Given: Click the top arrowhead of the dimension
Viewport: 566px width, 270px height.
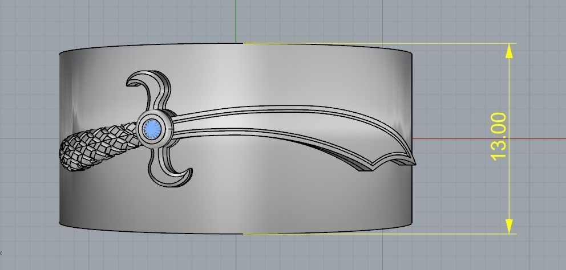Looking at the screenshot, I should (509, 51).
